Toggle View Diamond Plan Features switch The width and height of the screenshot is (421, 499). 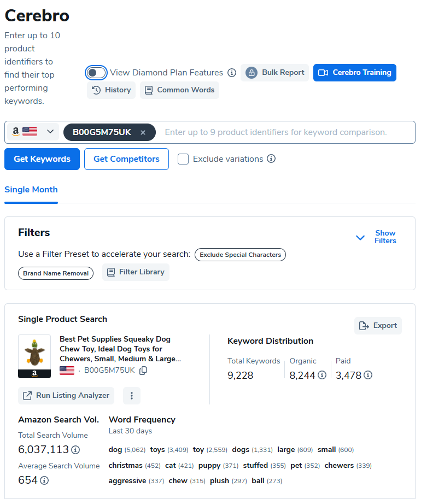[96, 73]
